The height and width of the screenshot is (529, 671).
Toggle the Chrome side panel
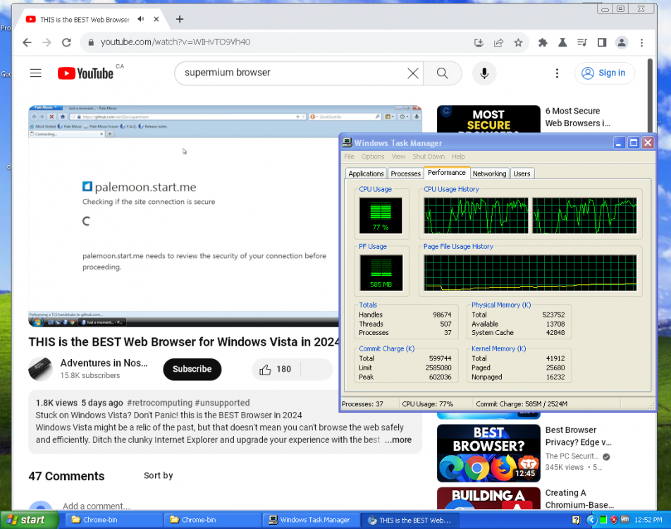click(x=601, y=42)
